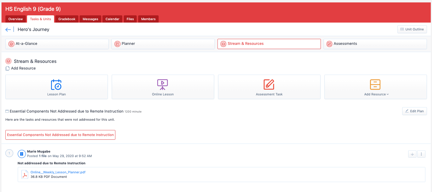
Task: Open Online__Weekly_Lesson_Planner.pdf link
Action: (x=58, y=172)
